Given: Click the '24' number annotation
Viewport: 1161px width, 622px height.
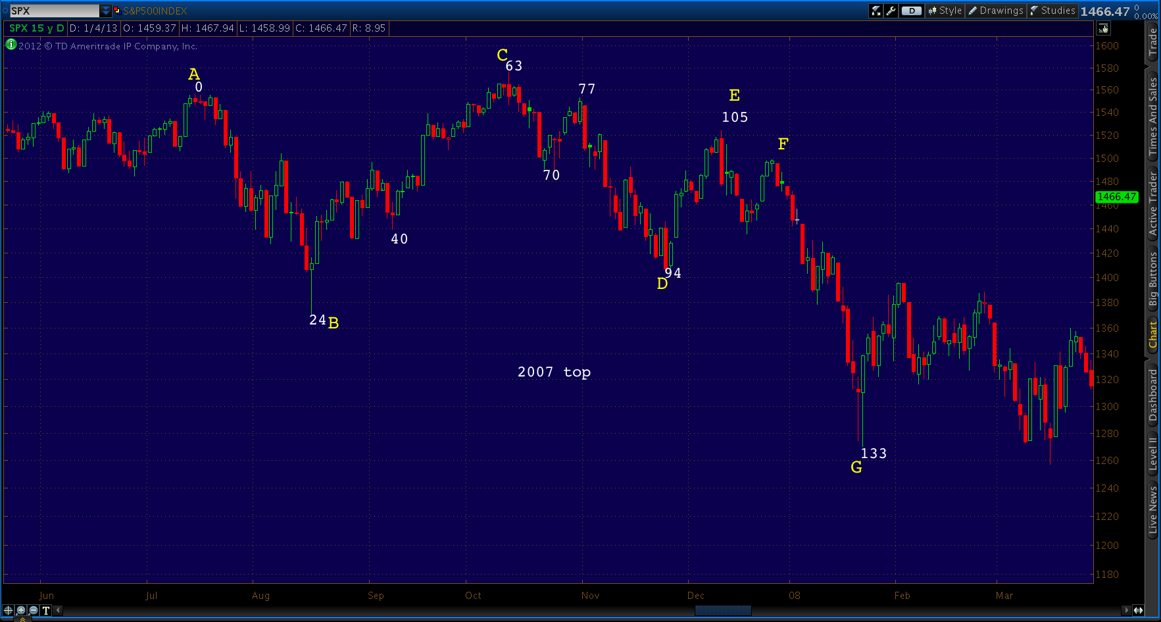Looking at the screenshot, I should pos(318,320).
